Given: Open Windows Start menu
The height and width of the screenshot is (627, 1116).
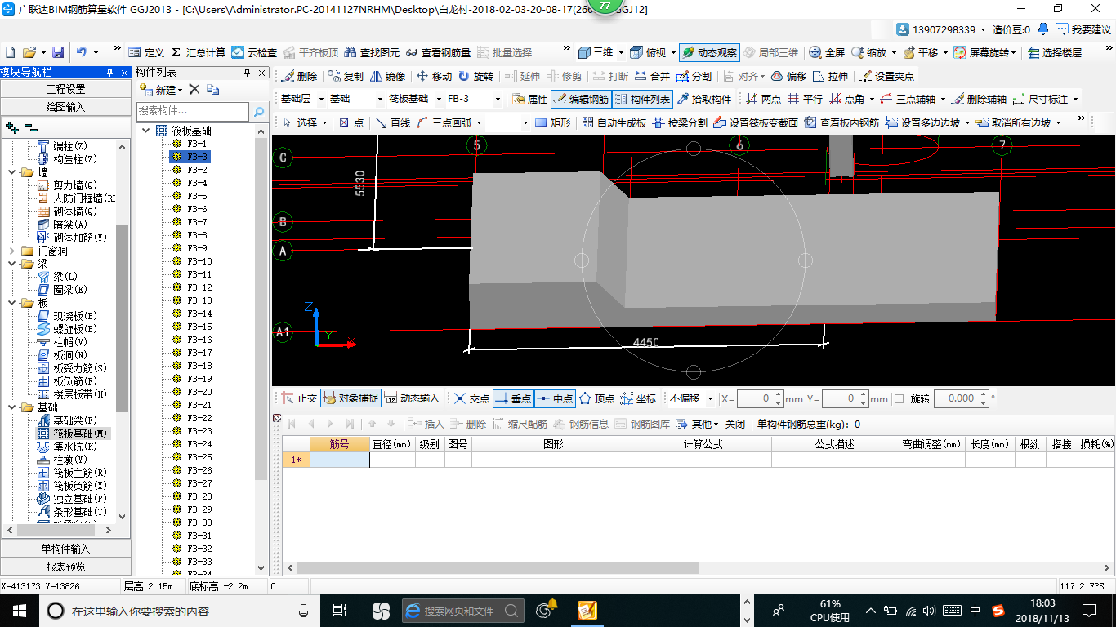Looking at the screenshot, I should click(19, 610).
